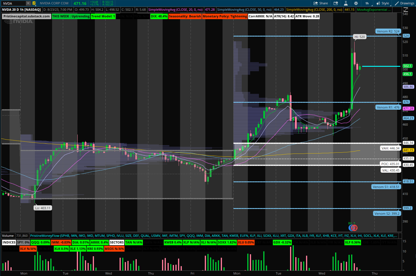Click the CorrARKK: N/A label

261,16
